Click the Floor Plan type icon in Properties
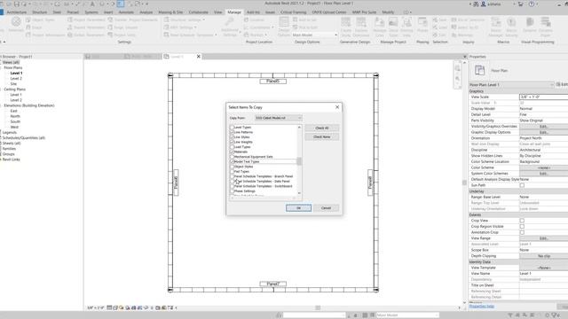568x319 pixels. click(x=479, y=70)
